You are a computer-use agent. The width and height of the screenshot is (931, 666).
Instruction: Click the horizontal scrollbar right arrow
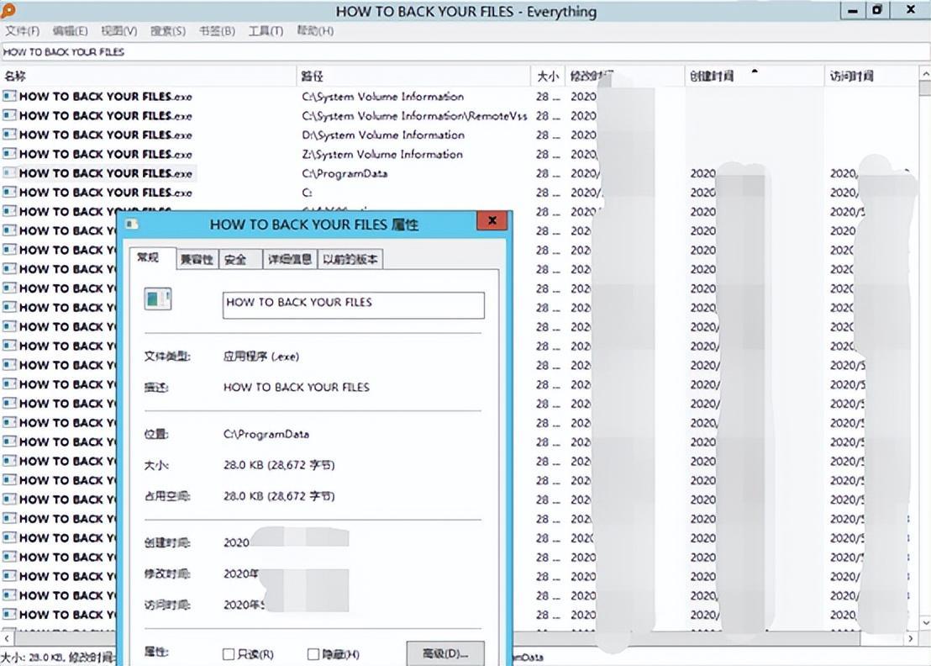(x=912, y=639)
